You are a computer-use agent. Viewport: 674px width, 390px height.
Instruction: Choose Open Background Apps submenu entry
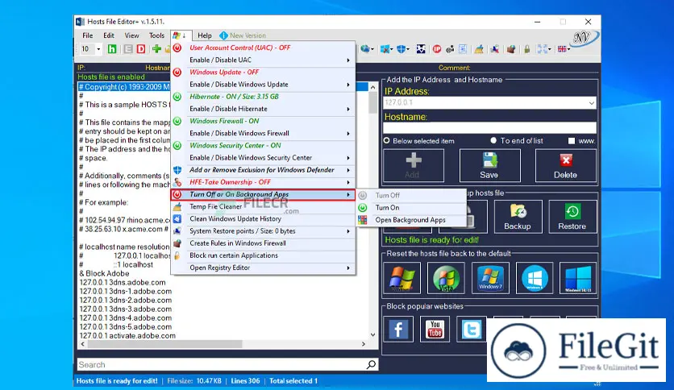[411, 220]
